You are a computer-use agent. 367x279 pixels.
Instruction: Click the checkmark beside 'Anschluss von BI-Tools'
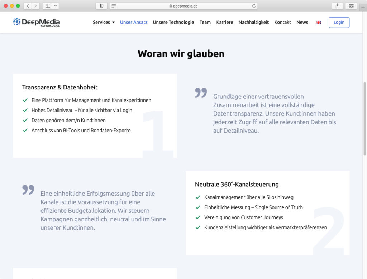pos(25,131)
